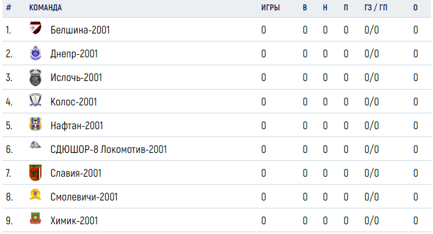
Task: Click the Колос-2001 team crest
Action: click(35, 100)
